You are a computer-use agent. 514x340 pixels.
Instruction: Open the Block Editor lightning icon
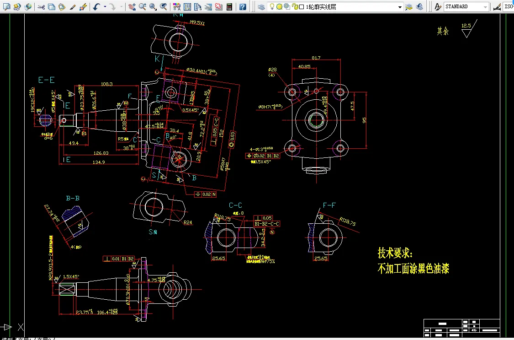click(84, 6)
